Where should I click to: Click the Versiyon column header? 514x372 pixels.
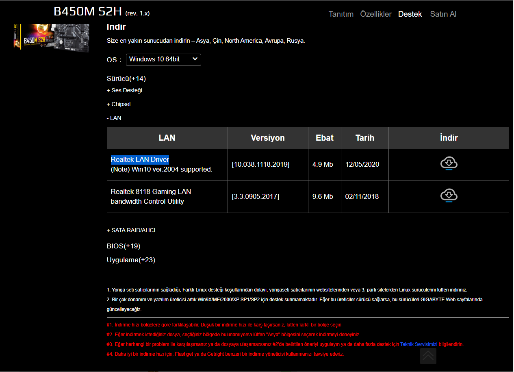[268, 138]
